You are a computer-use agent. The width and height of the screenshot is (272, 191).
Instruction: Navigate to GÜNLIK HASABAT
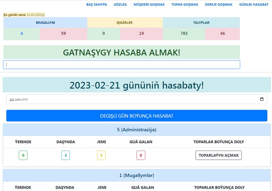pos(254,5)
